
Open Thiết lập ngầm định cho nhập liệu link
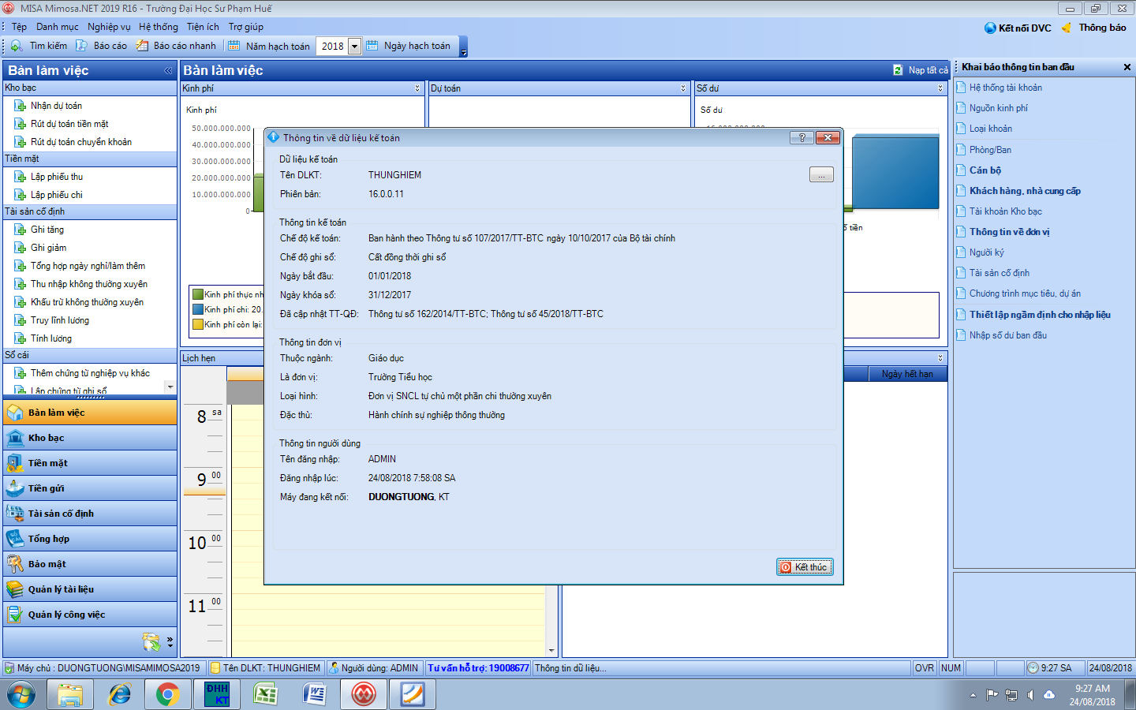(x=1040, y=315)
